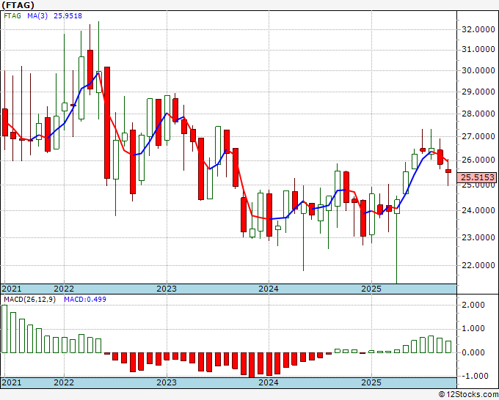Click the MA(3) legend label

coord(37,16)
